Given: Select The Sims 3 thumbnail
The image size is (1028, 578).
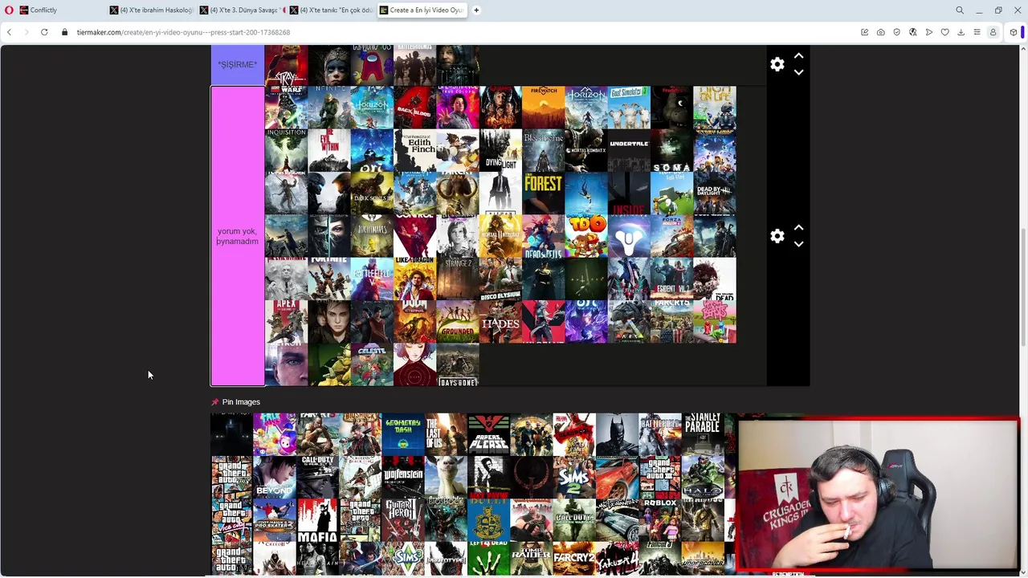Looking at the screenshot, I should tap(403, 558).
